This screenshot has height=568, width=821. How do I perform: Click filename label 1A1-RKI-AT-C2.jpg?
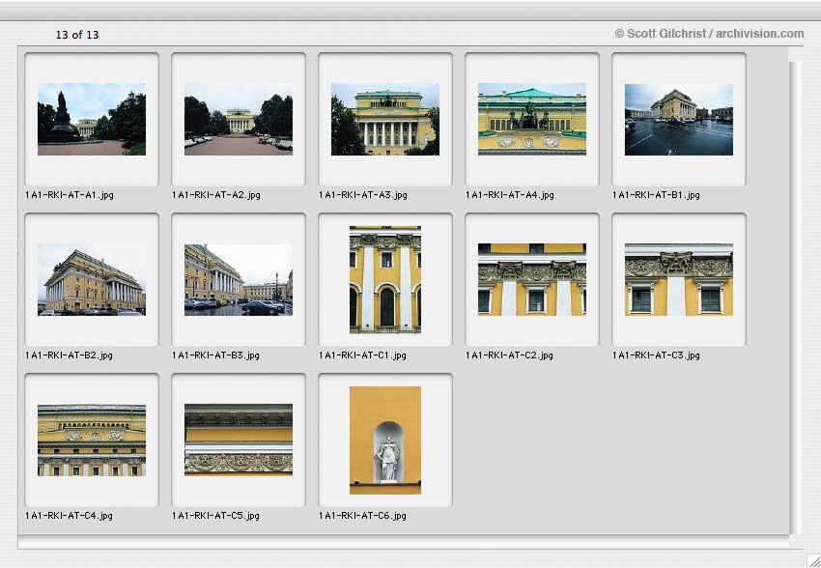509,355
